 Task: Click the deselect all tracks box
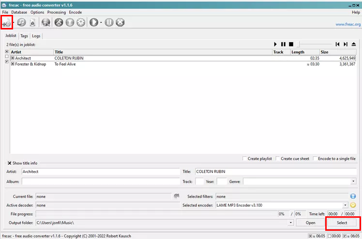tap(7, 56)
